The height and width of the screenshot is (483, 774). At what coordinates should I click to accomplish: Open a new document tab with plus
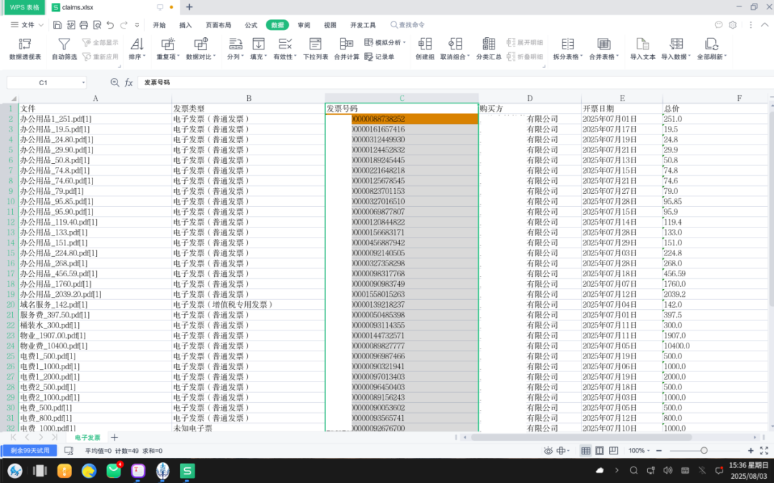(189, 7)
